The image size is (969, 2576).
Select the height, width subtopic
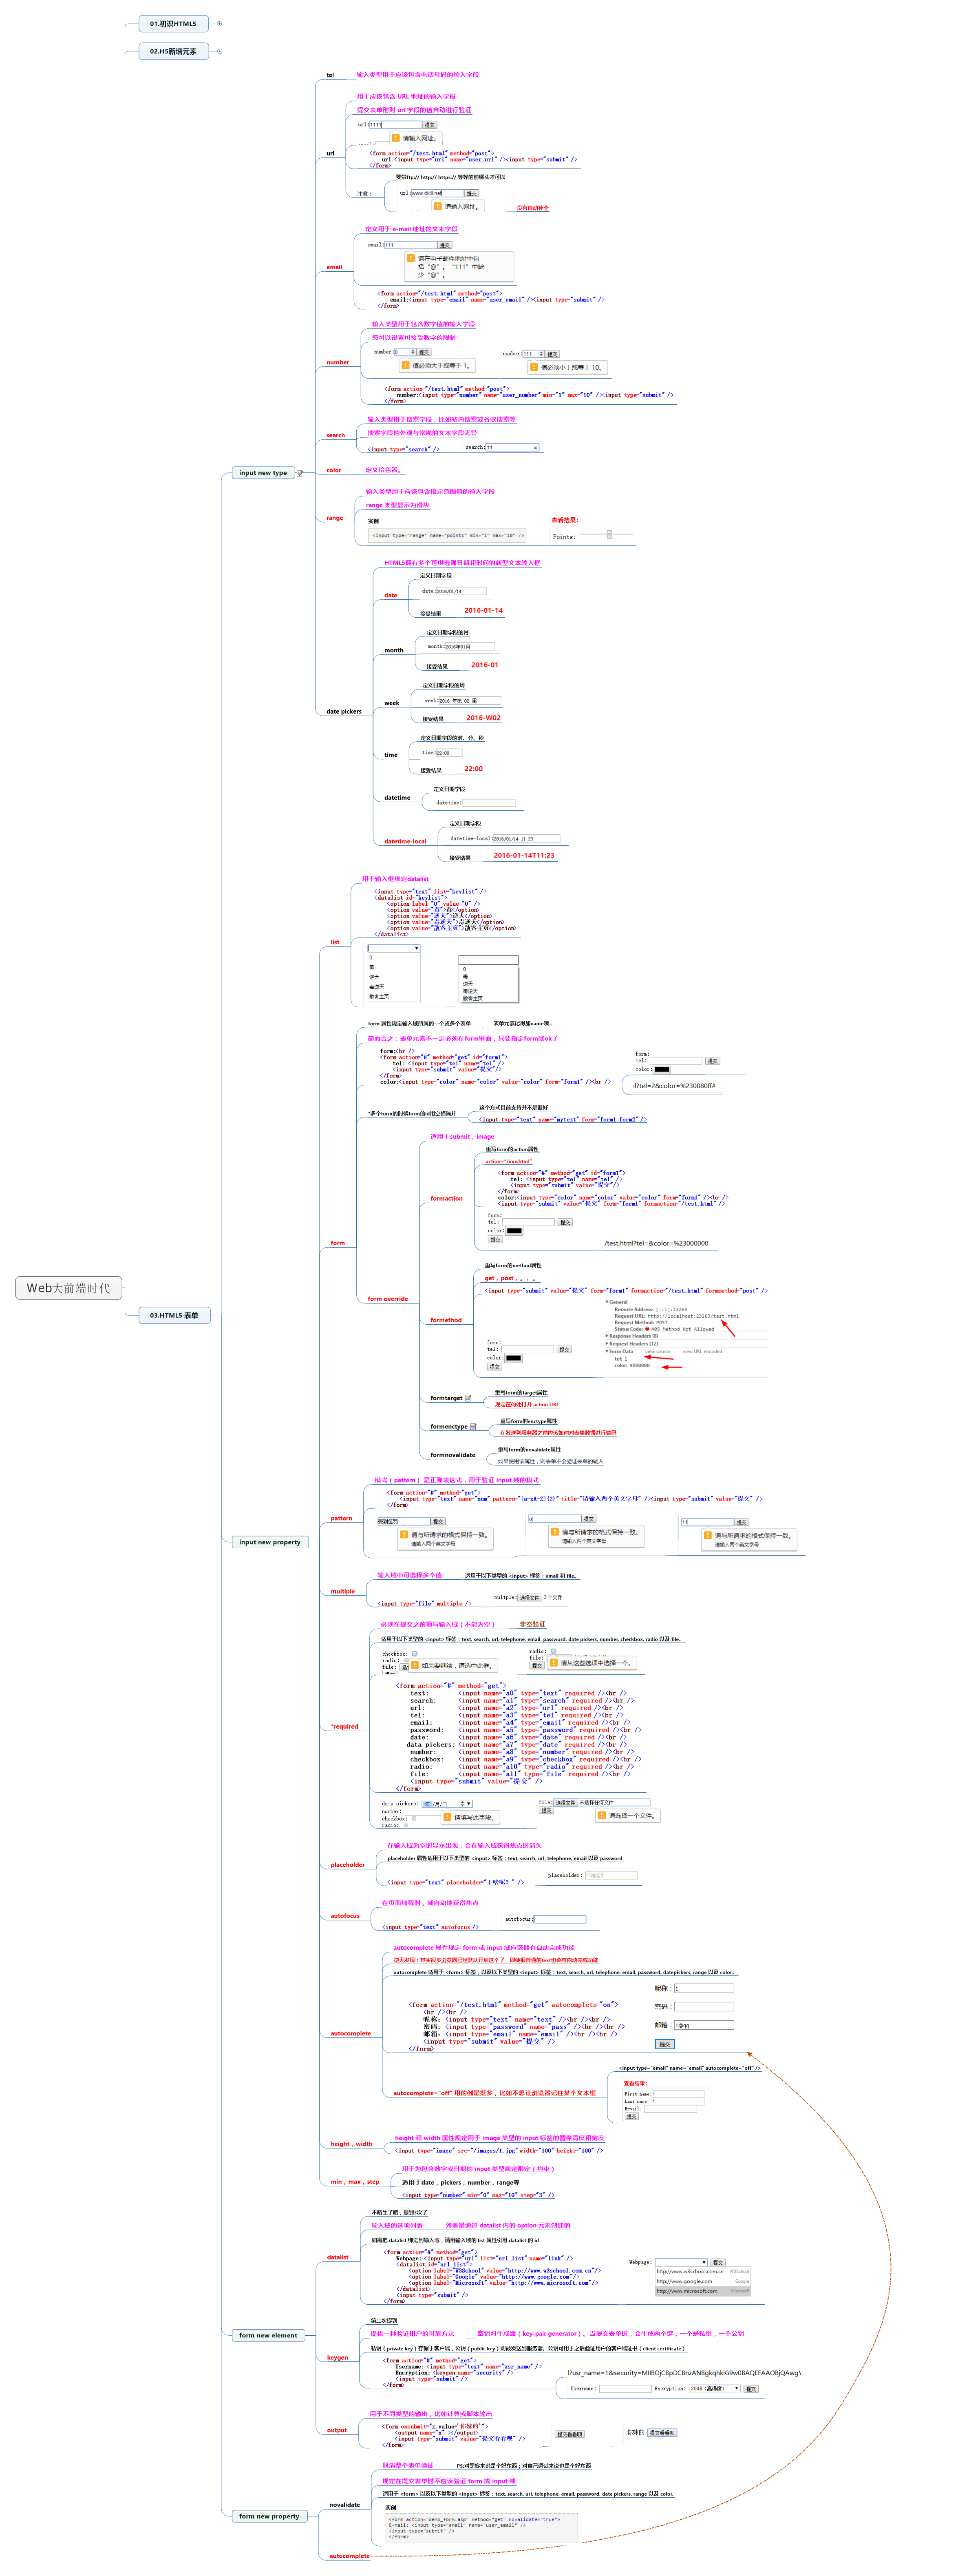[352, 2144]
